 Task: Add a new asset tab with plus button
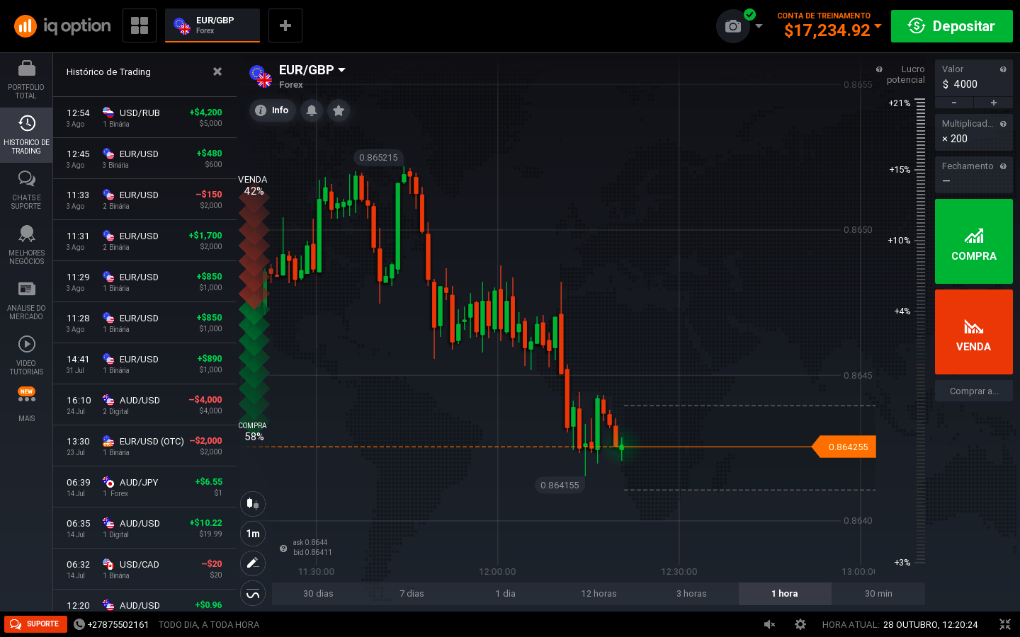[285, 25]
